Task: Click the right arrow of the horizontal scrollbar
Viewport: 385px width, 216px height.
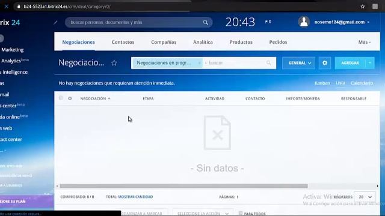Action: pyautogui.click(x=378, y=186)
